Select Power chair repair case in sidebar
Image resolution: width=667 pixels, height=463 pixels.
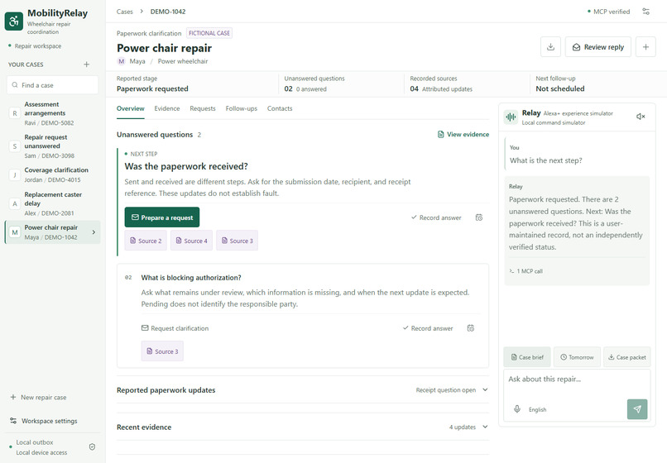tap(52, 232)
